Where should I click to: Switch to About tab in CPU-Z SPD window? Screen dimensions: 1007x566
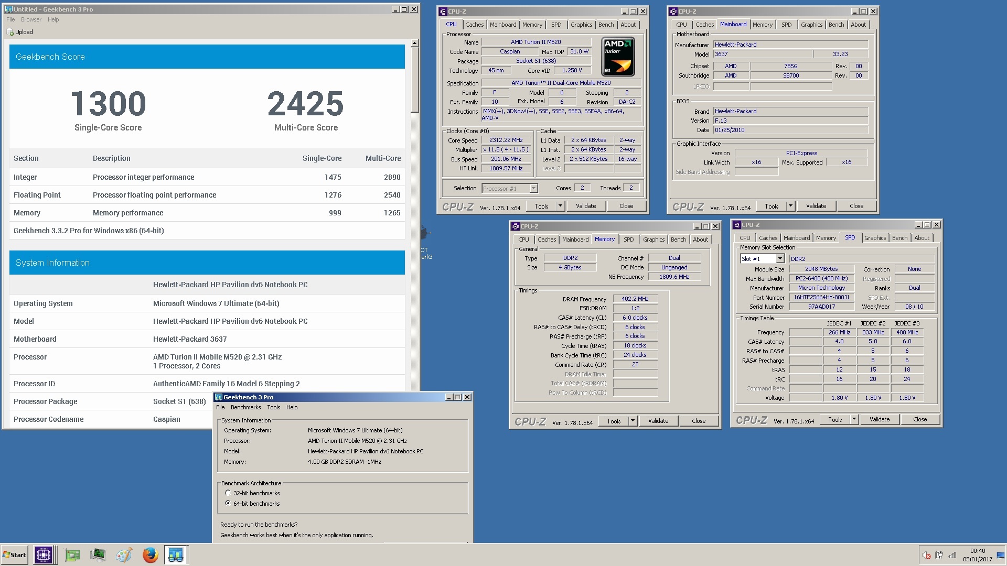click(922, 238)
